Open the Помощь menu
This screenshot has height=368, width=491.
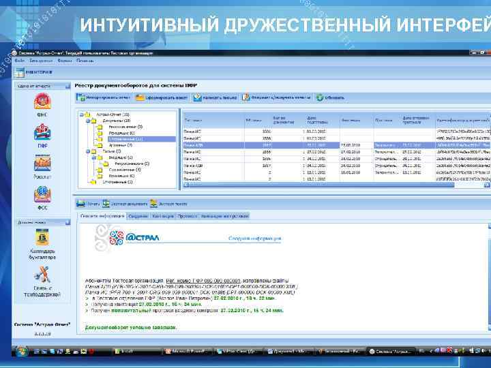click(x=85, y=61)
